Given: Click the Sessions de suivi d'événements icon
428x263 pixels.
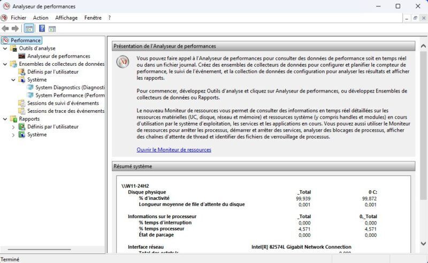Looking at the screenshot, I should (21, 103).
